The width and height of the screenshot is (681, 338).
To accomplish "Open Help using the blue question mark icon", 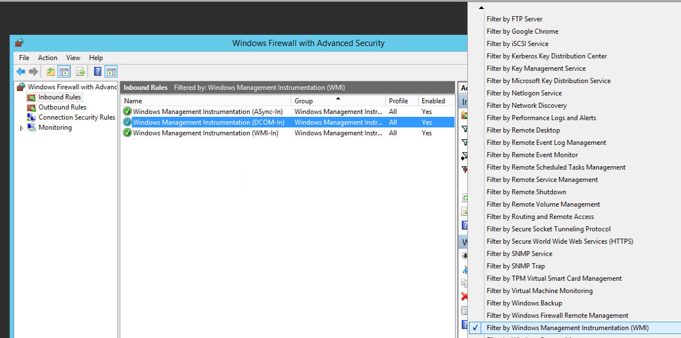I will (x=97, y=72).
